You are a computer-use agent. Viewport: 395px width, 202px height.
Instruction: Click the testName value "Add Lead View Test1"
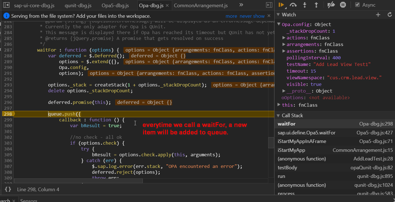342,64
